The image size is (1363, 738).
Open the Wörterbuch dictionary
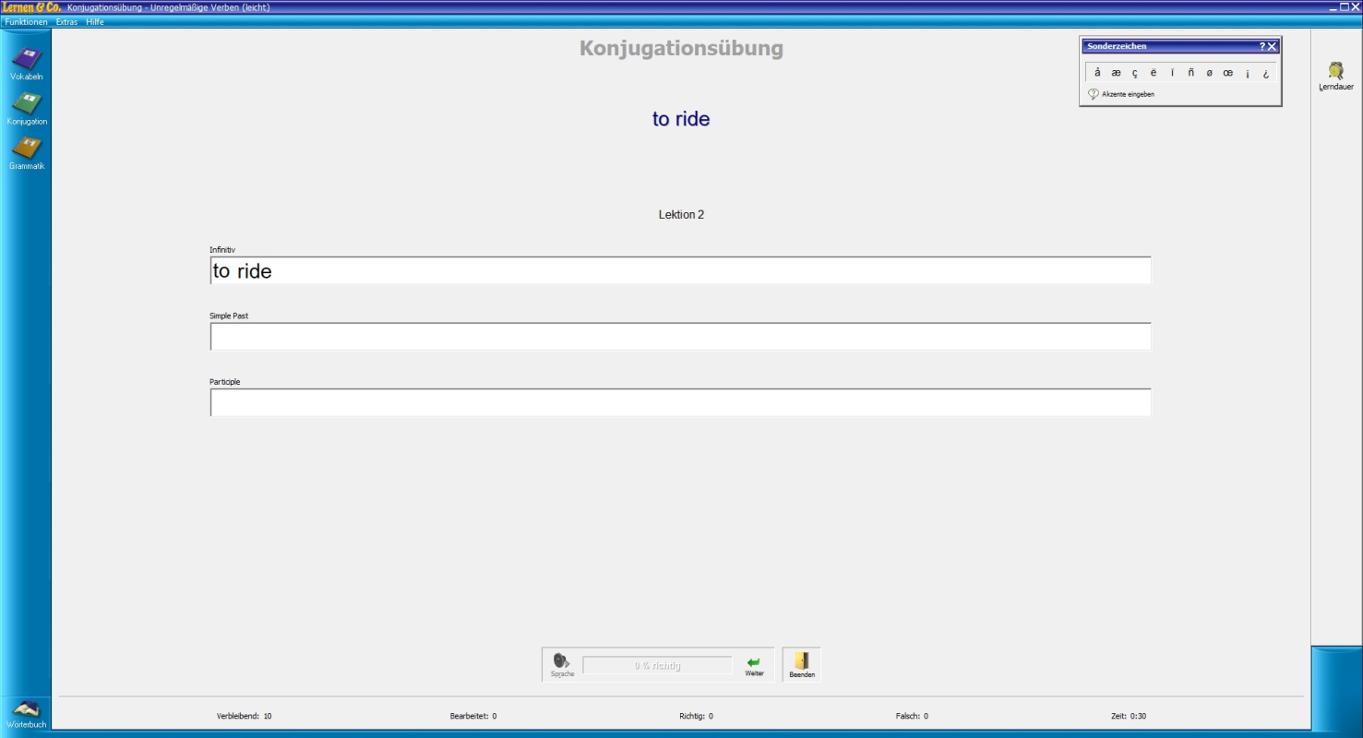click(26, 714)
